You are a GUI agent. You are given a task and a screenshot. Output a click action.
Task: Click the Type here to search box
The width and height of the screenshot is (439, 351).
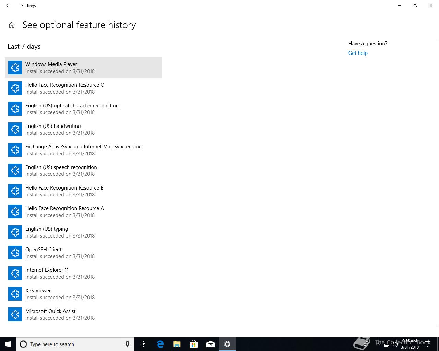click(75, 344)
